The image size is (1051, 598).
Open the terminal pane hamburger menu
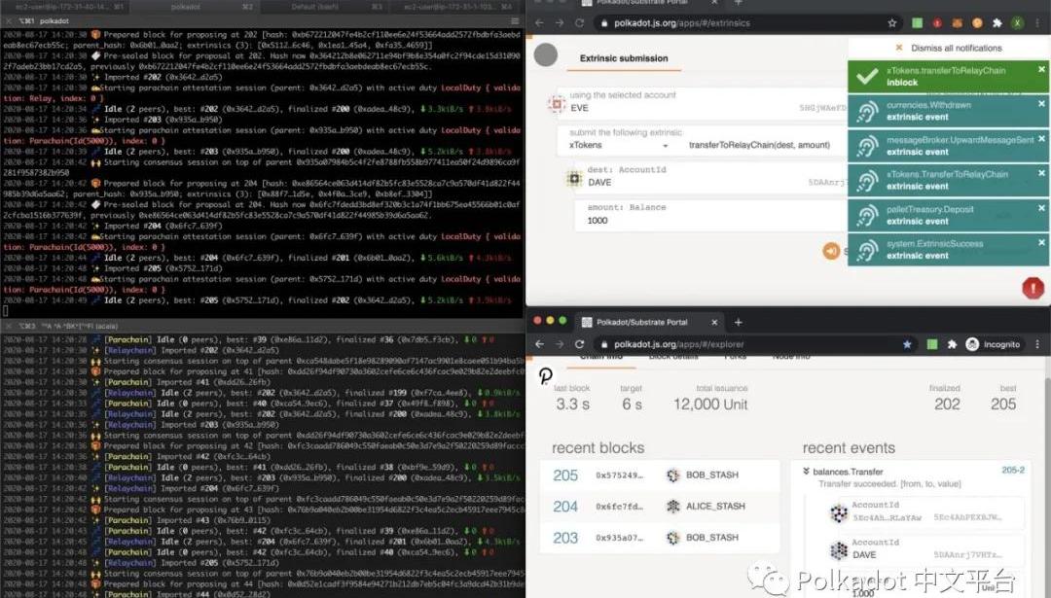[x=515, y=20]
